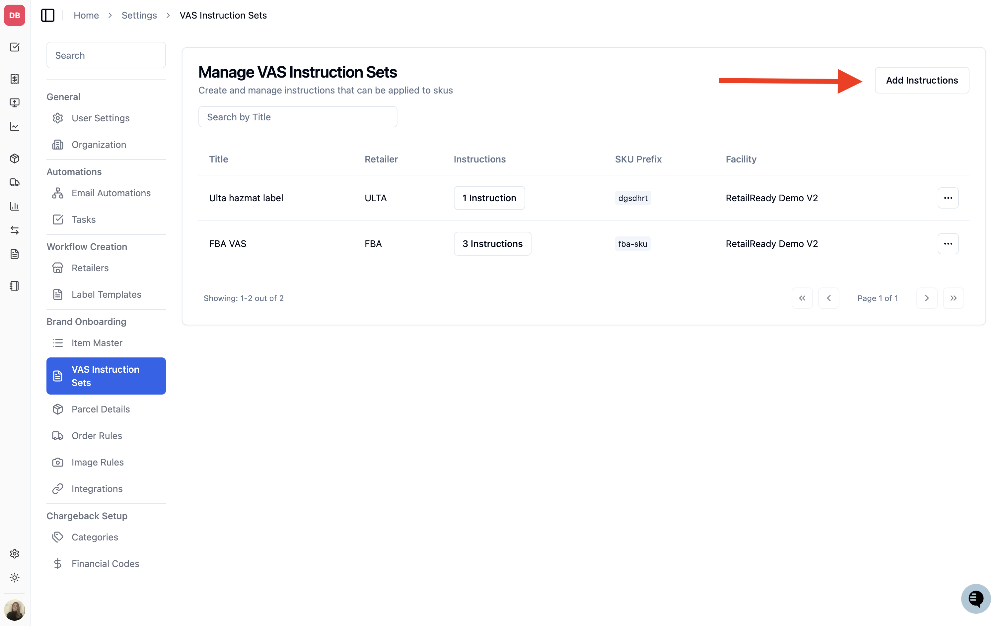
Task: Click the user profile photo
Action: 15,610
